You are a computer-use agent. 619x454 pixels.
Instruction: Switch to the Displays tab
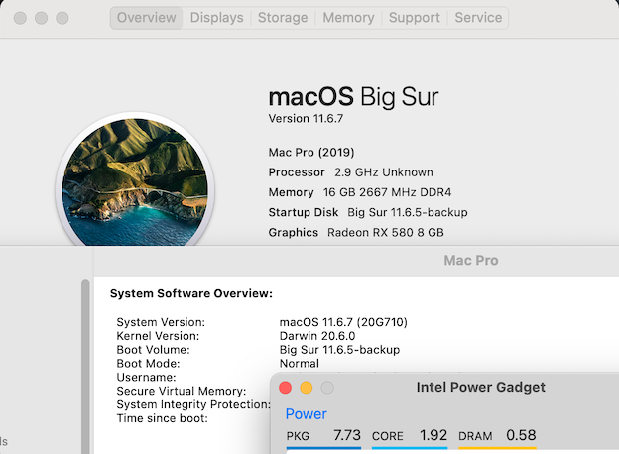pyautogui.click(x=216, y=18)
